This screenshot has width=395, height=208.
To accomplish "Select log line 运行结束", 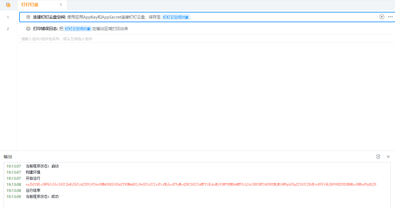I will click(x=33, y=190).
